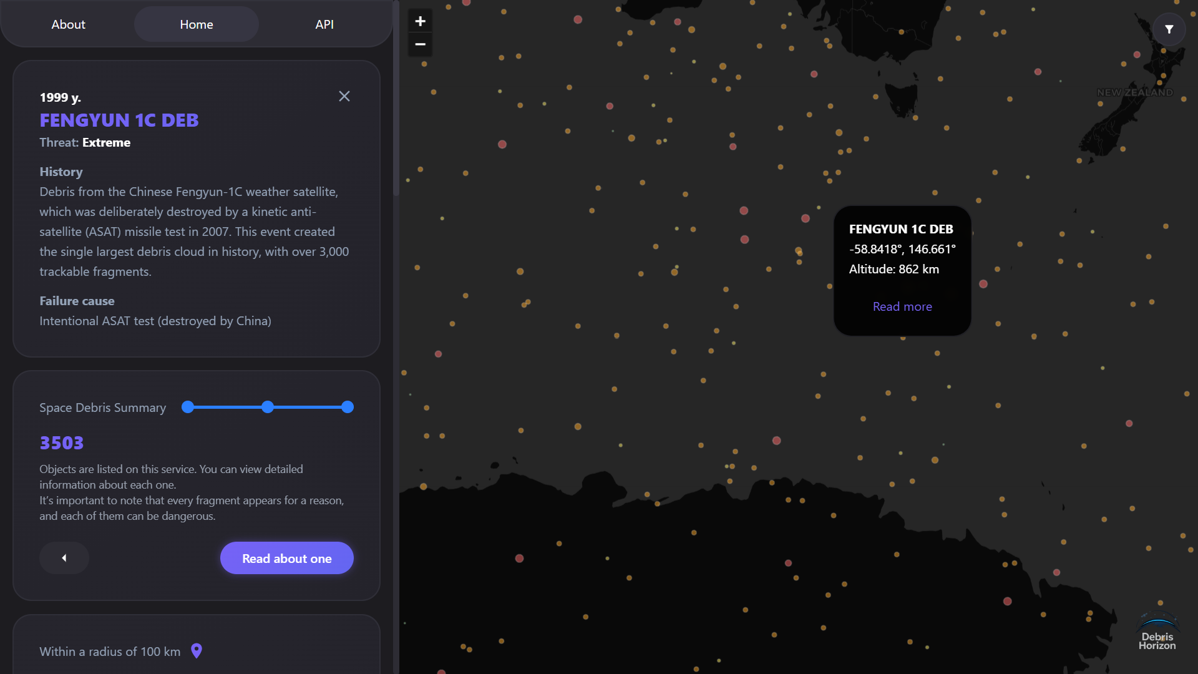Open the About tab

coord(69,24)
